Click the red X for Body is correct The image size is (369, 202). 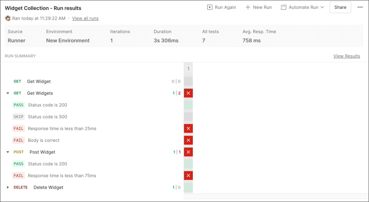(188, 140)
